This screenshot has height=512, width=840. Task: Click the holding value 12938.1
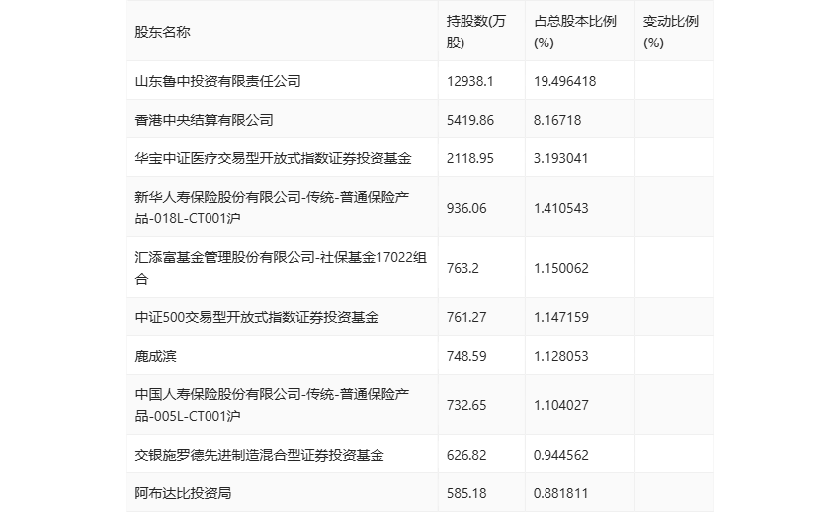tap(469, 81)
